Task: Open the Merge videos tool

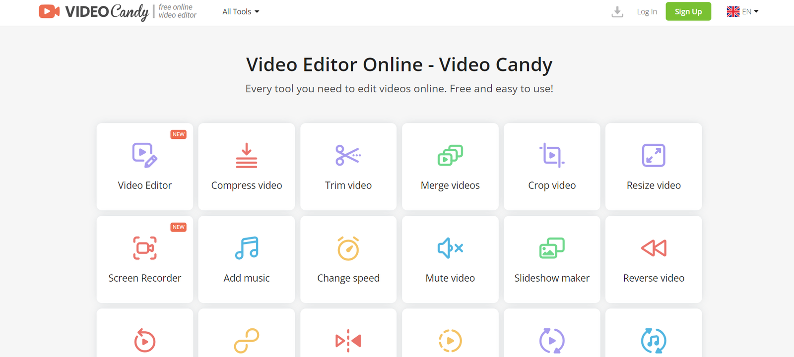Action: pyautogui.click(x=450, y=167)
